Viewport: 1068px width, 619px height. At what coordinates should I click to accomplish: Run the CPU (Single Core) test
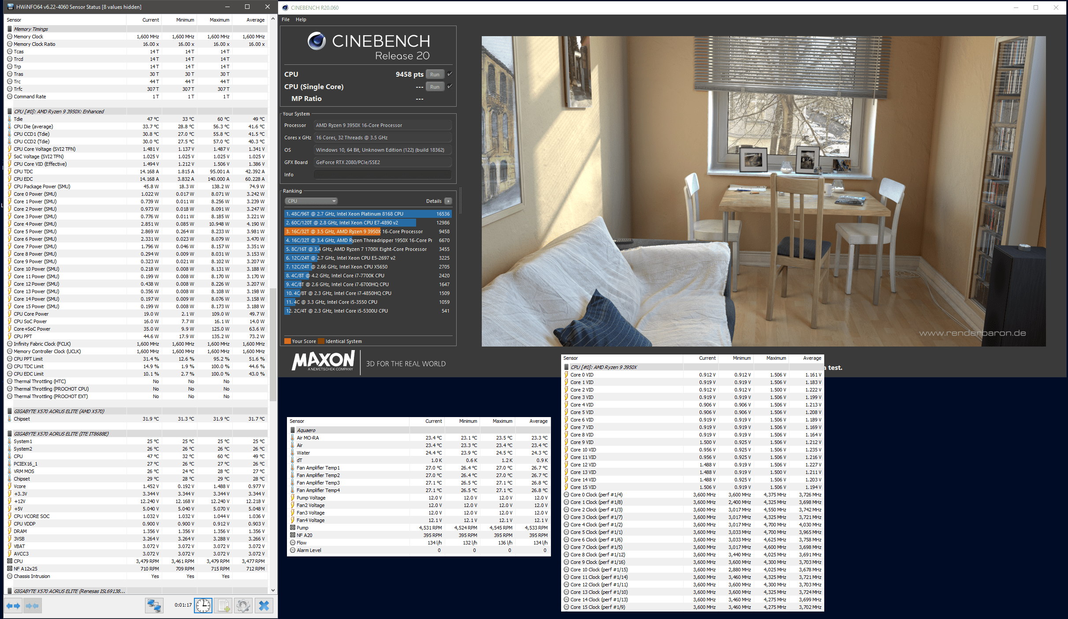(435, 87)
